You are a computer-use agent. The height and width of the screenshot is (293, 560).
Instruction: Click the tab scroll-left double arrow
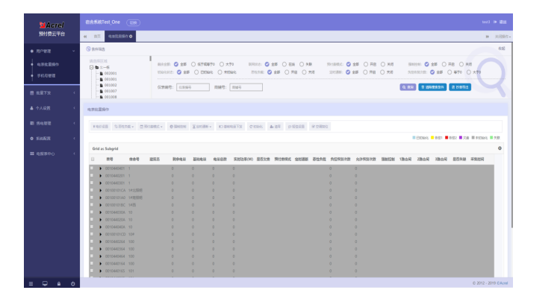click(x=85, y=37)
